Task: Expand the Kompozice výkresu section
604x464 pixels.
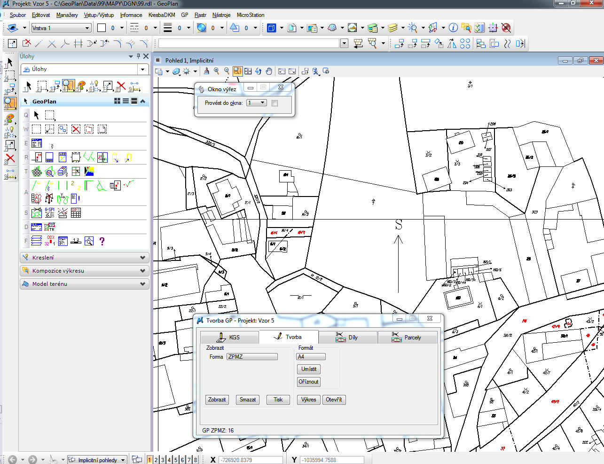Action: coord(85,271)
